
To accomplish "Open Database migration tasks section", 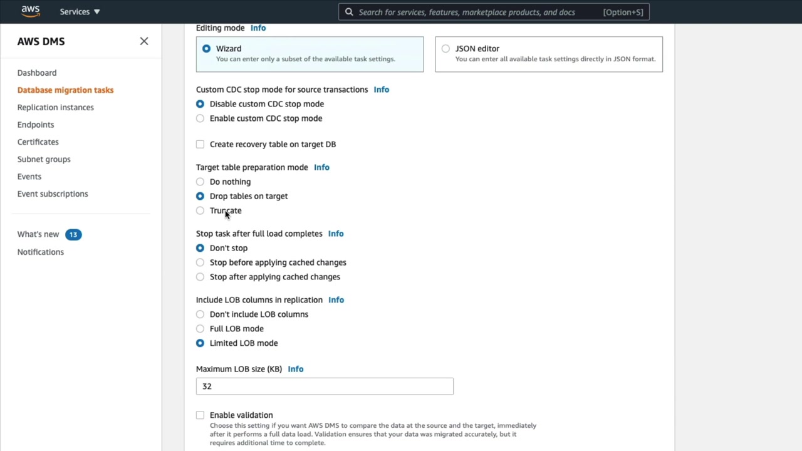I will (x=65, y=90).
